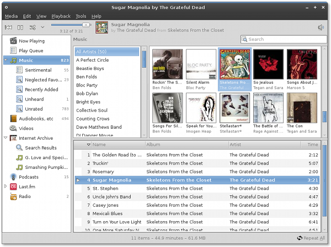Image resolution: width=331 pixels, height=247 pixels.
Task: Select the Play Queue icon in sidebar
Action: pyautogui.click(x=13, y=51)
